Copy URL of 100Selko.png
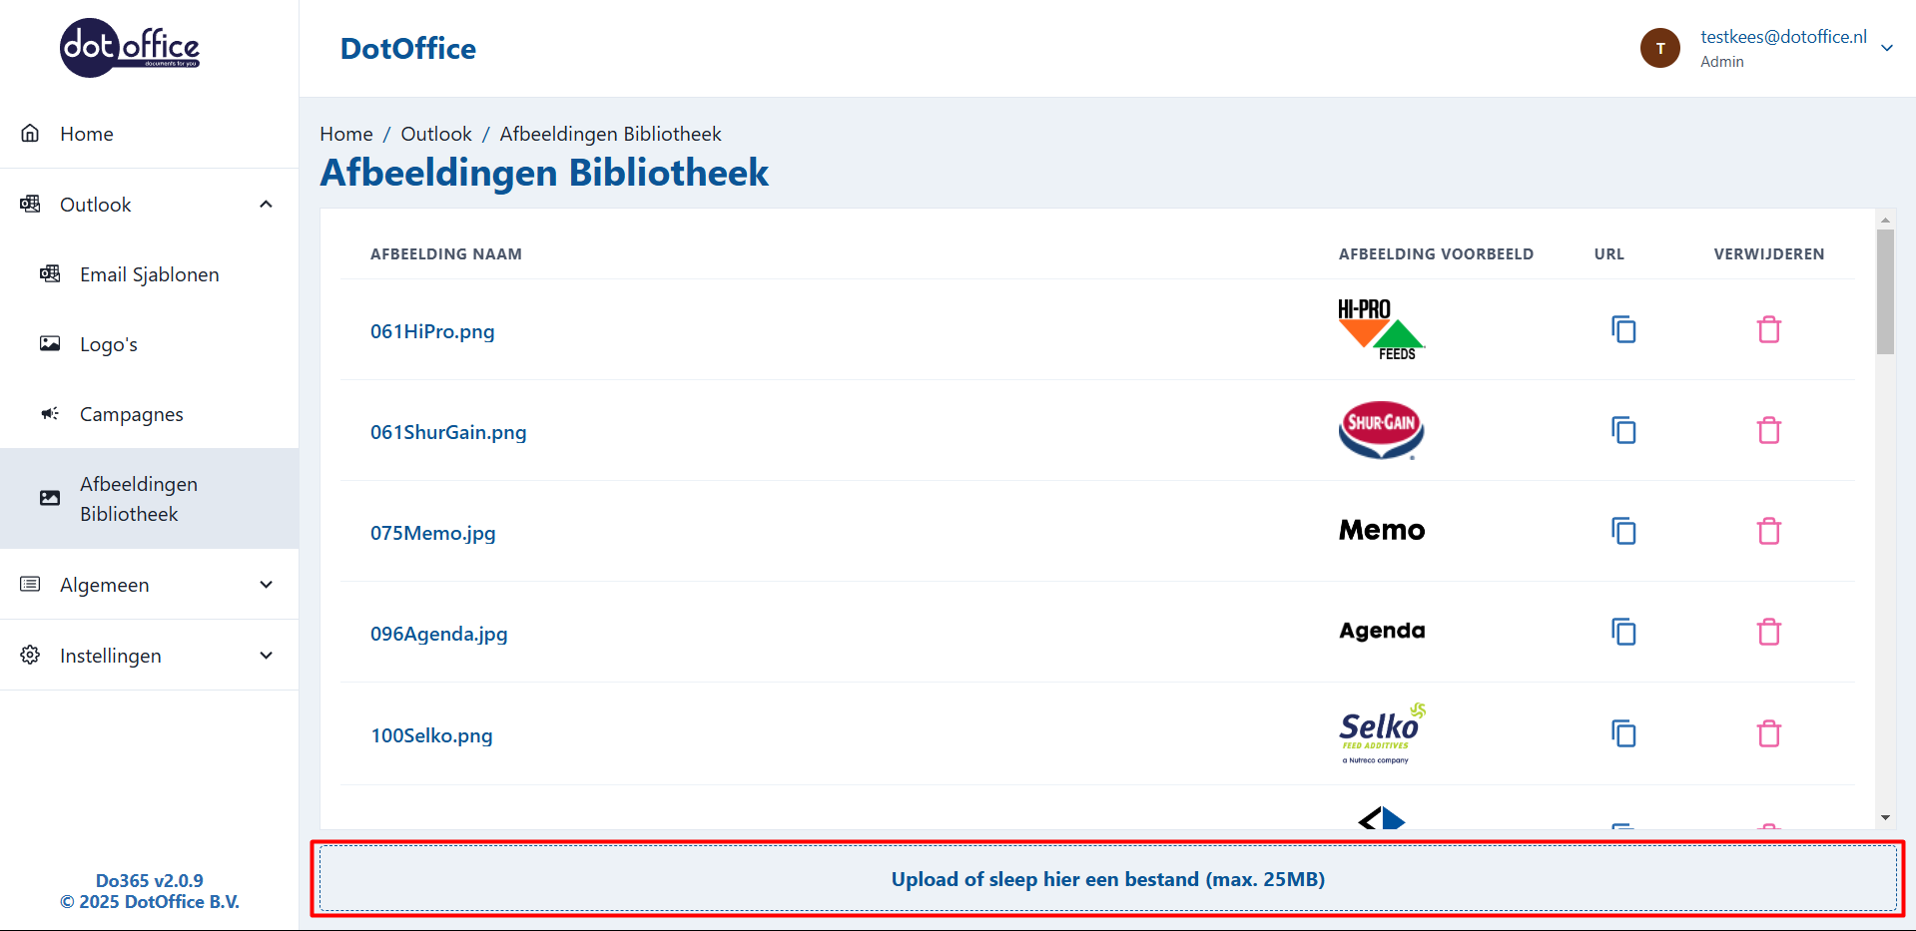 click(1623, 733)
